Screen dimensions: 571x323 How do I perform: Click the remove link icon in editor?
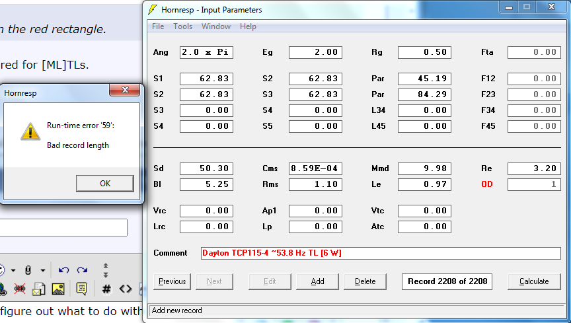20,289
